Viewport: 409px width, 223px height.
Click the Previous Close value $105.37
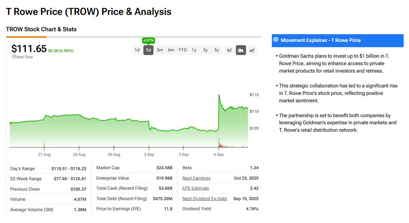[x=78, y=189]
